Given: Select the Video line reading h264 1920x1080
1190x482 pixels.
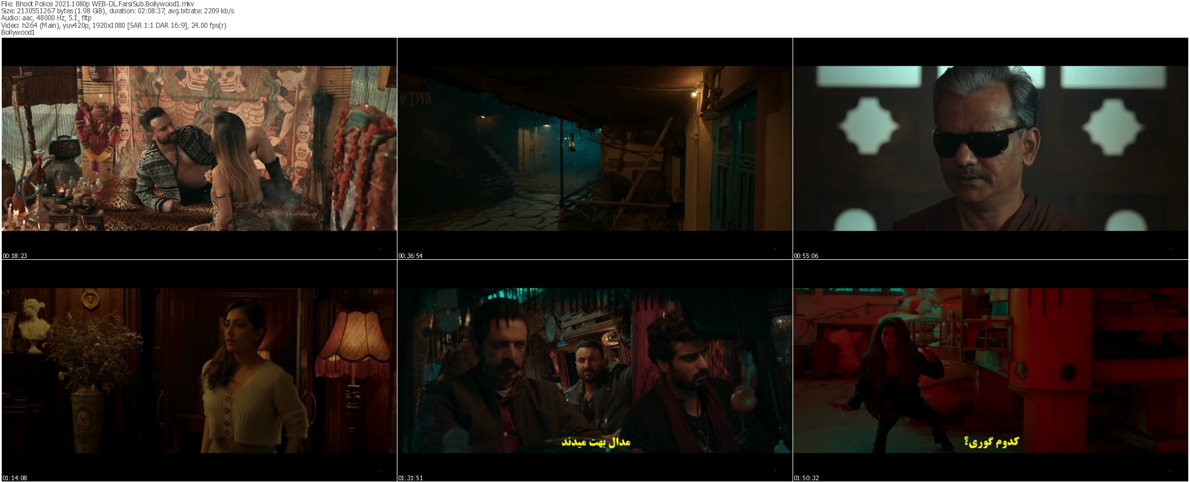Looking at the screenshot, I should pyautogui.click(x=114, y=25).
